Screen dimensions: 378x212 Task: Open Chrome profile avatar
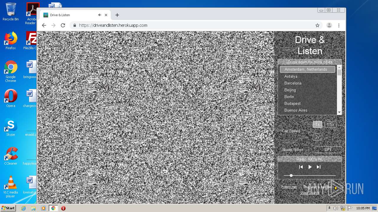(x=329, y=25)
